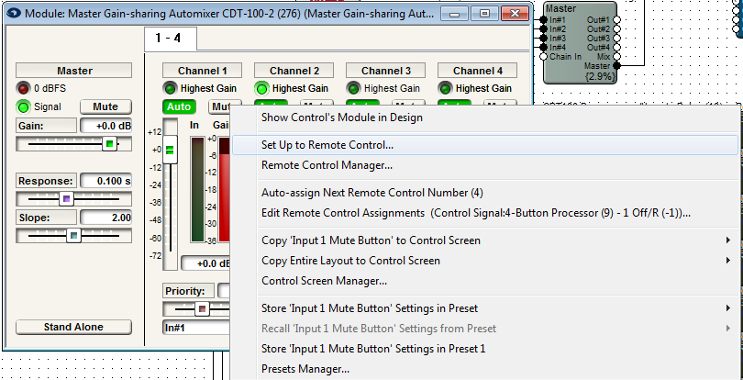Click the Chain In node on Master block

pyautogui.click(x=544, y=57)
